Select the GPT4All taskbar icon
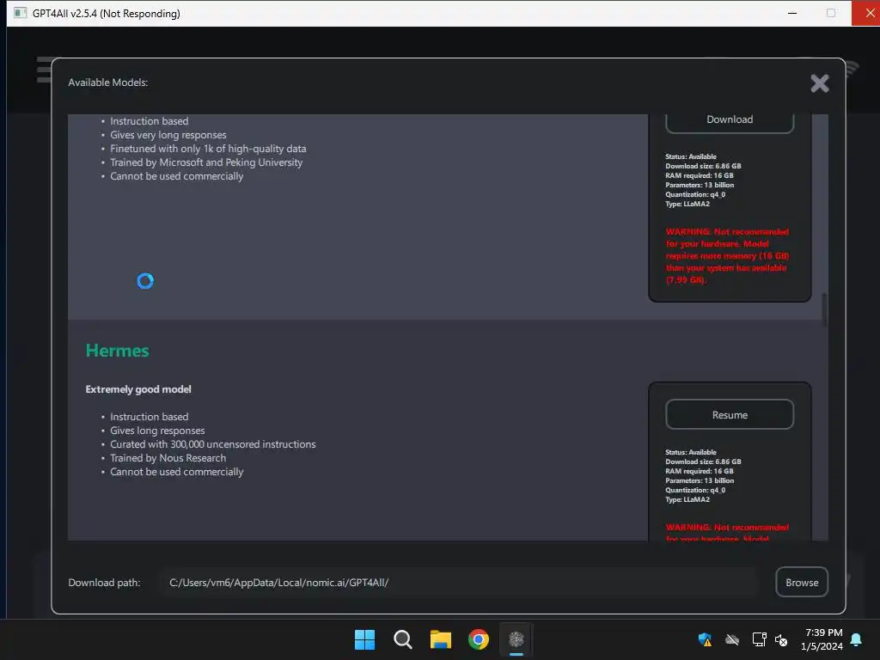This screenshot has height=660, width=880. pyautogui.click(x=516, y=639)
